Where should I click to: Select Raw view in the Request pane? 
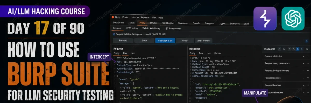coord(125,53)
